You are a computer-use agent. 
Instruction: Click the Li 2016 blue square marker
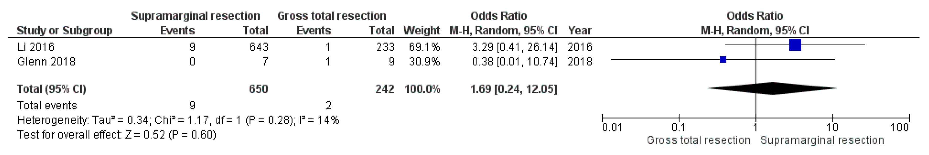795,45
